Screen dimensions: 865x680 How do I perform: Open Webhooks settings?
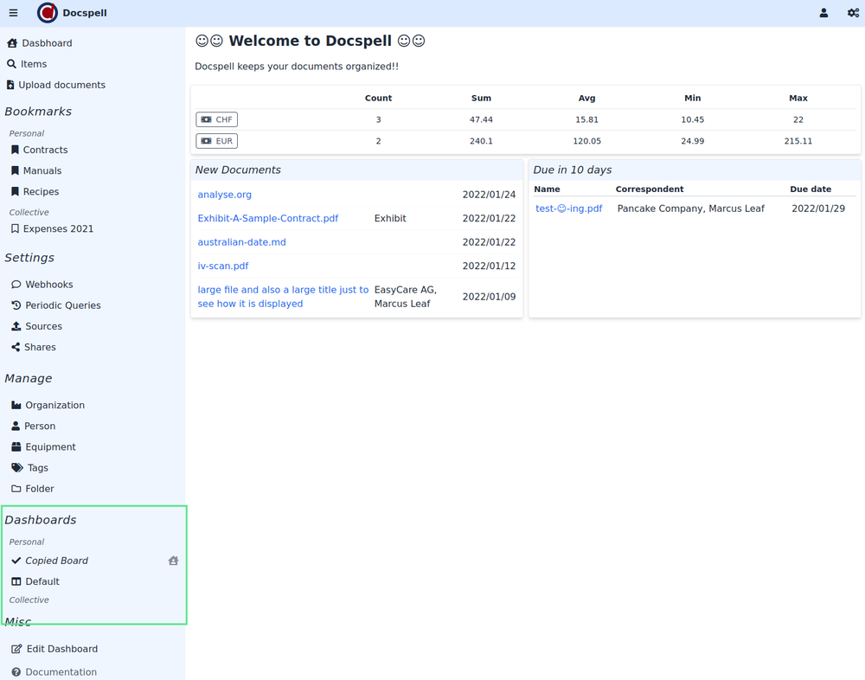point(48,285)
